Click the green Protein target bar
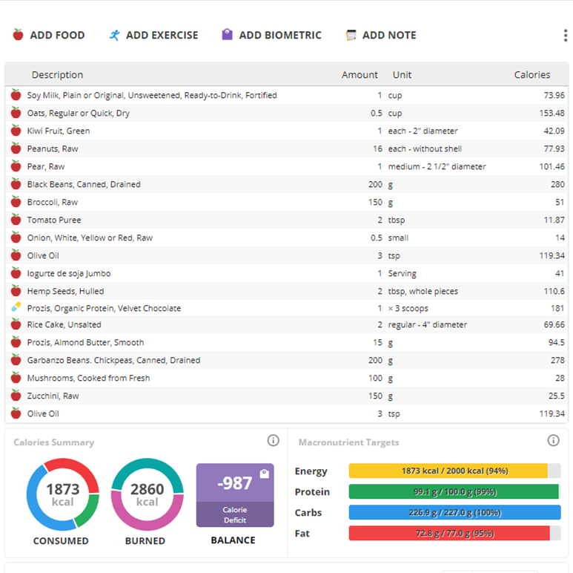The image size is (573, 573). (x=454, y=491)
